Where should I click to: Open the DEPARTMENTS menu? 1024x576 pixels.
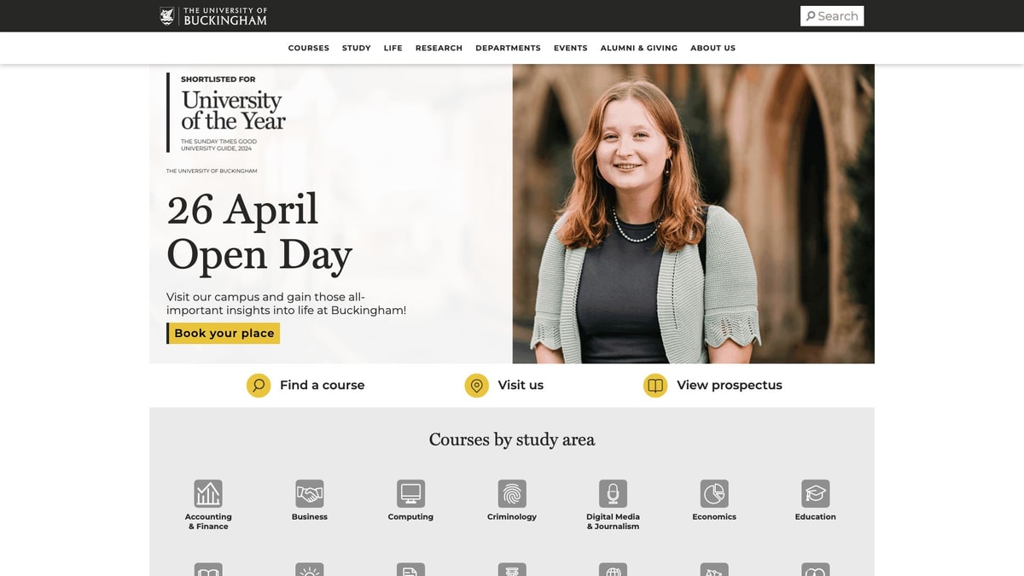click(x=508, y=48)
